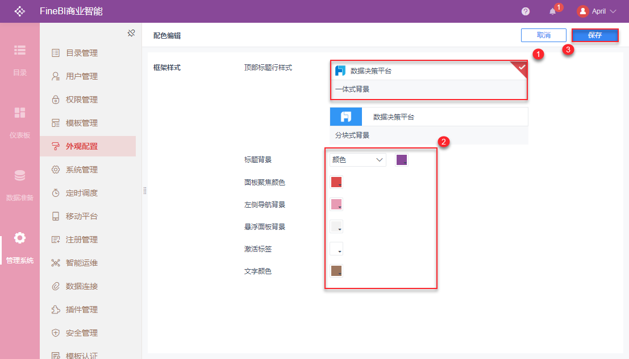Viewport: 629px width, 359px height.
Task: Click the 插件管理 puzzle icon
Action: (x=56, y=310)
